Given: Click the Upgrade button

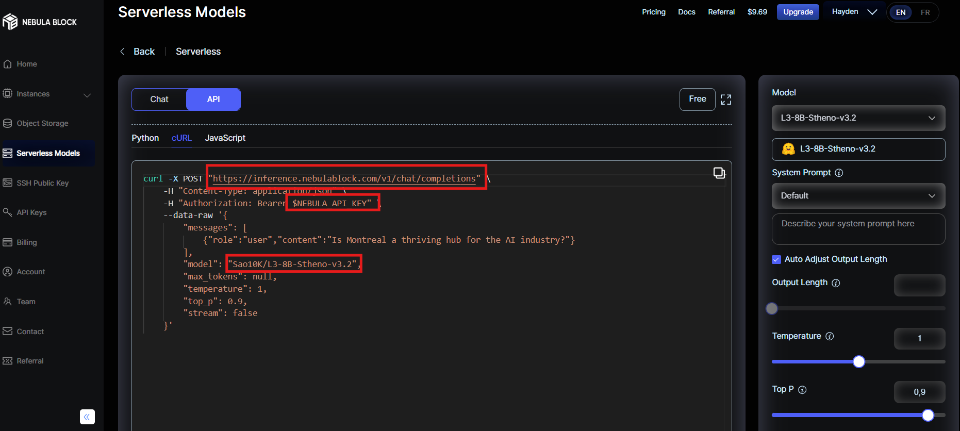Looking at the screenshot, I should 798,12.
